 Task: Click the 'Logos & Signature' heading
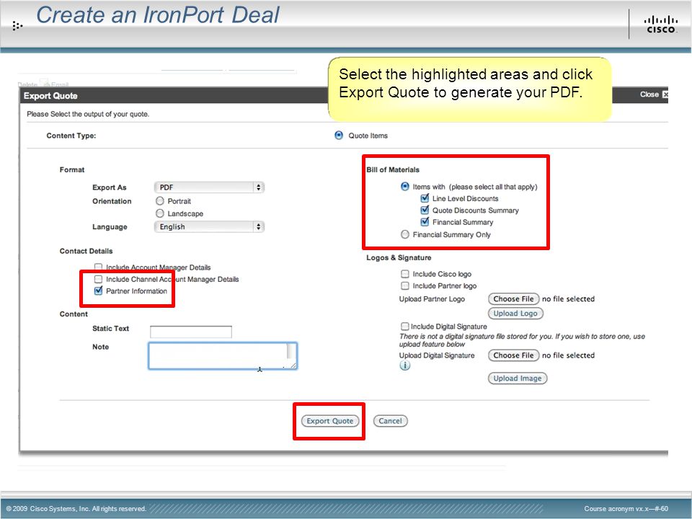399,258
